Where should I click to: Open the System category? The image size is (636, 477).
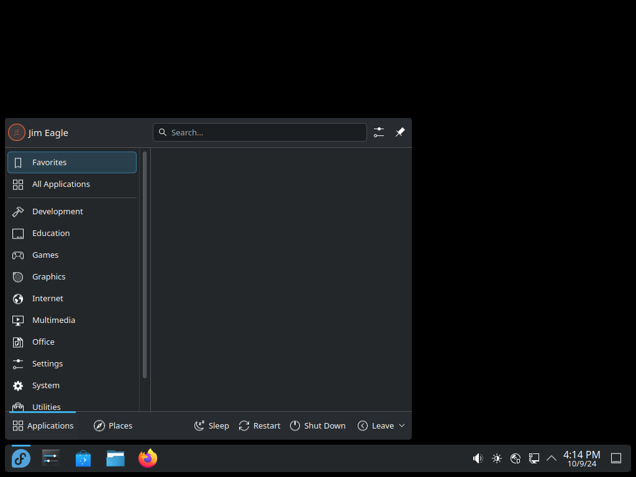pos(72,385)
